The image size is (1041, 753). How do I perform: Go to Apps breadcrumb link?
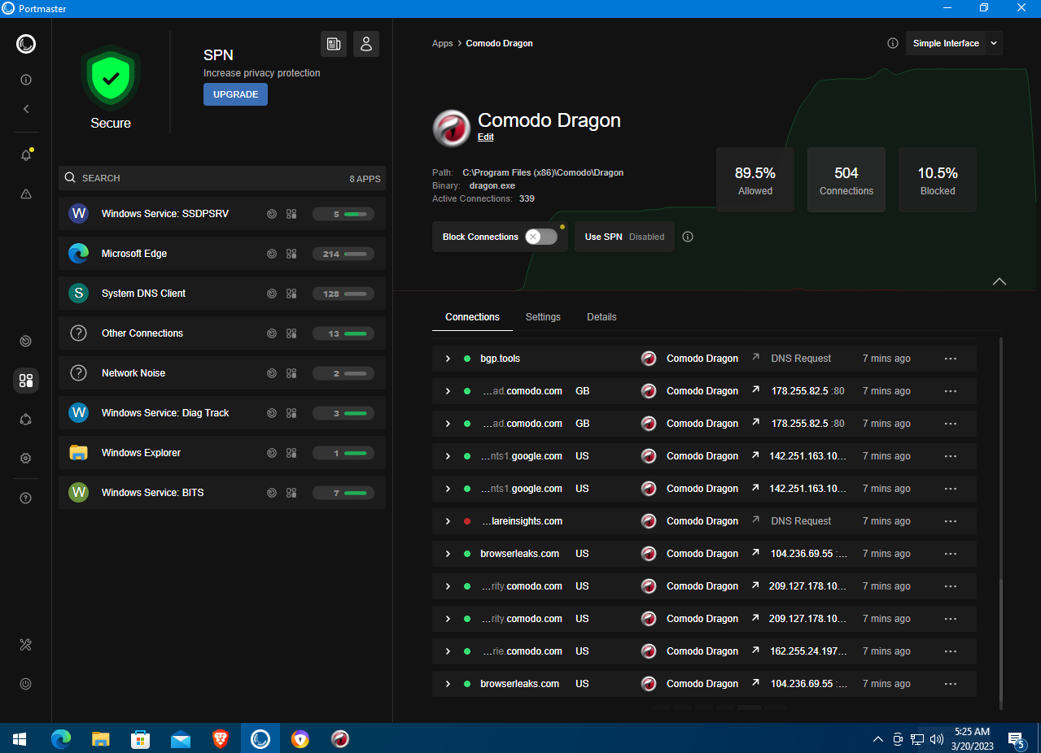coord(443,43)
